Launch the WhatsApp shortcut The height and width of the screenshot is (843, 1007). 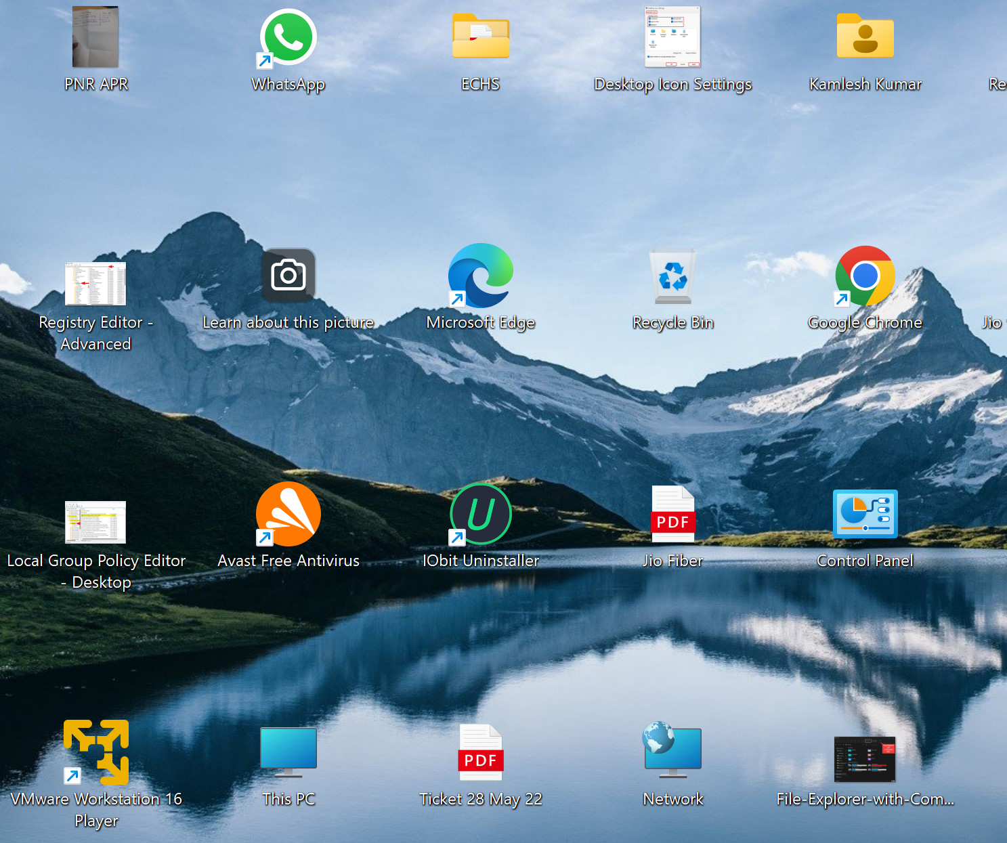coord(288,38)
